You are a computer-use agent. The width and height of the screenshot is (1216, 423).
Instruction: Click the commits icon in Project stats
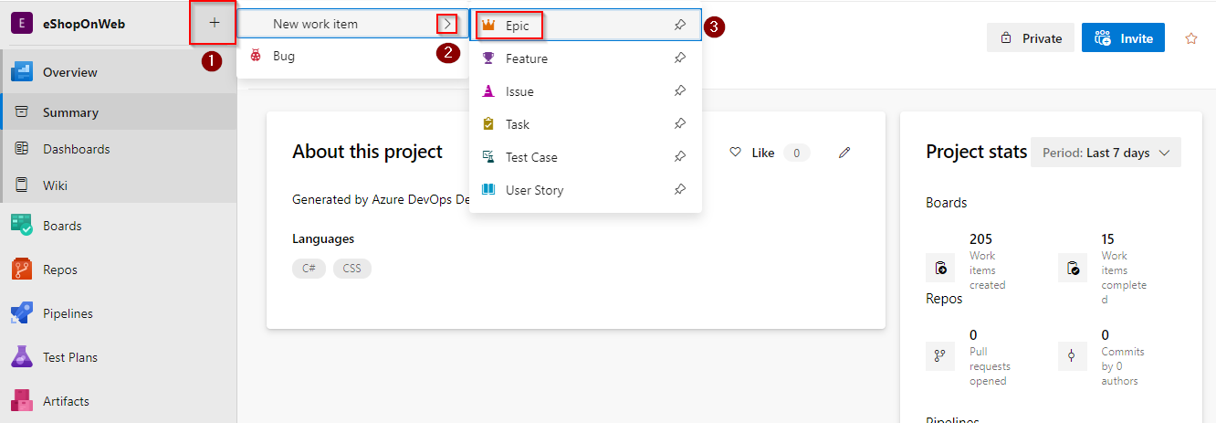point(1073,355)
